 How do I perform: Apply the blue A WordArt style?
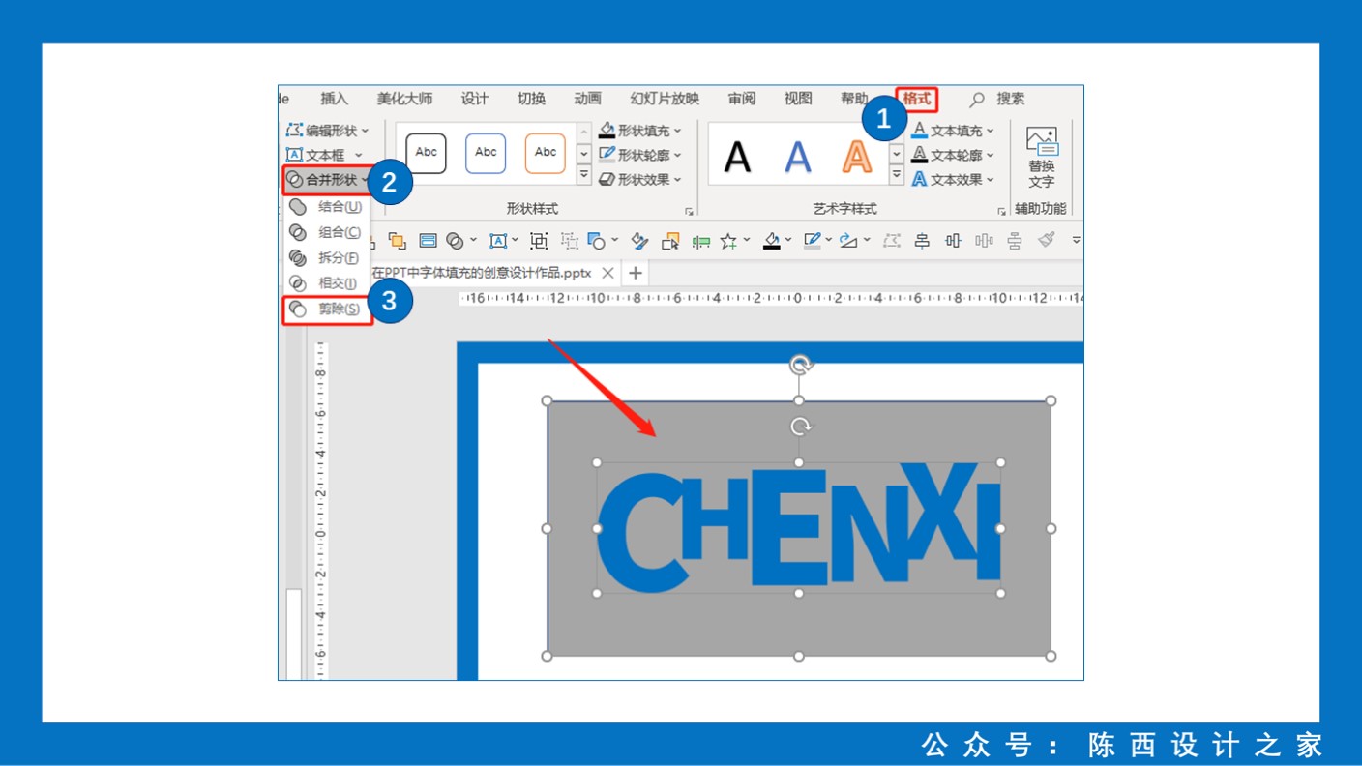pyautogui.click(x=797, y=156)
